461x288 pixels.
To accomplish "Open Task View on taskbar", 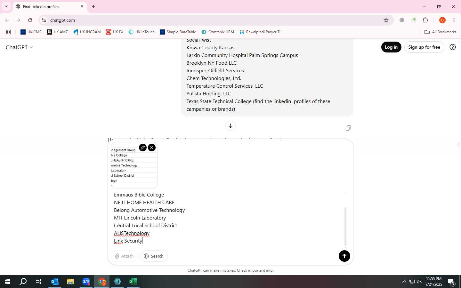I will click(38, 282).
